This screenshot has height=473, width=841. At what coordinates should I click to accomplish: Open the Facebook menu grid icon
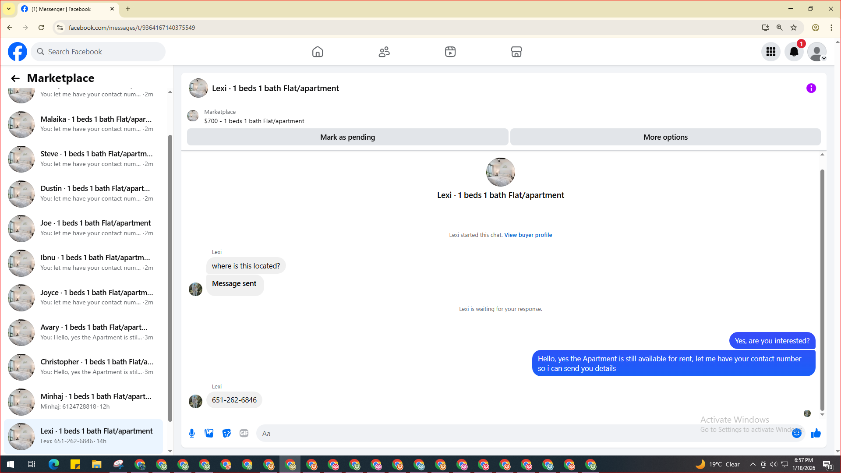click(770, 52)
